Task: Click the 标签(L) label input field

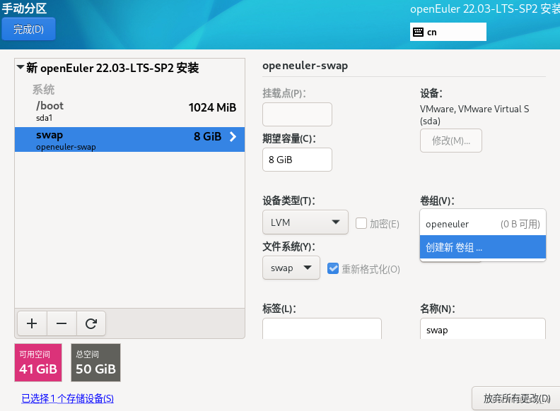Action: click(322, 328)
